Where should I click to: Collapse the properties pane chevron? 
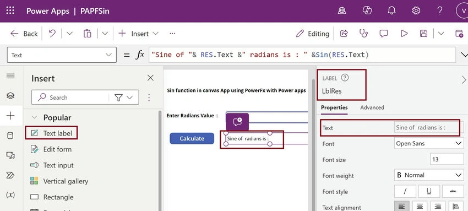click(x=464, y=80)
